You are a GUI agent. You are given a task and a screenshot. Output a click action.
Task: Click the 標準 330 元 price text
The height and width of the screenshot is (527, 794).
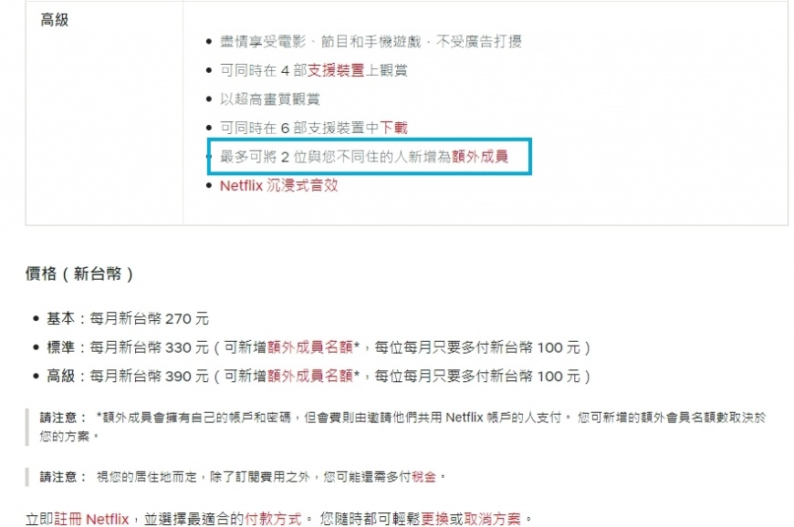[128, 347]
